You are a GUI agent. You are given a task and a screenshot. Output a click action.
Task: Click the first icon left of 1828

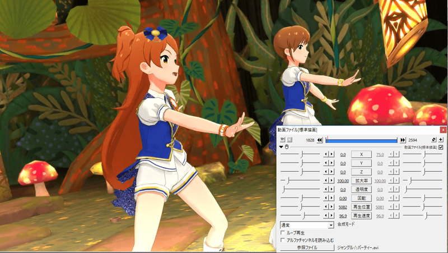click(283, 140)
